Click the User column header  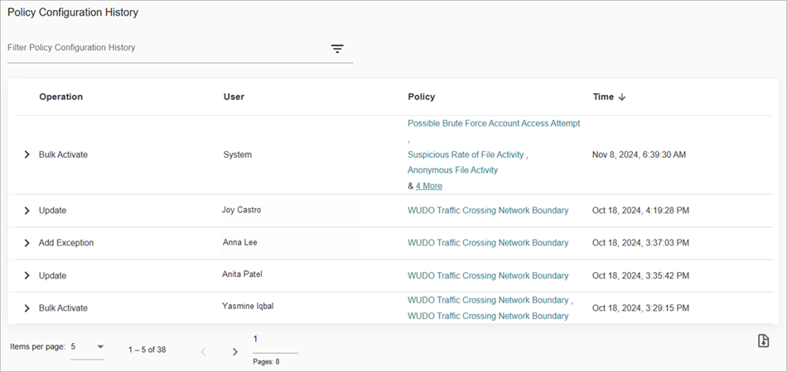click(x=234, y=97)
